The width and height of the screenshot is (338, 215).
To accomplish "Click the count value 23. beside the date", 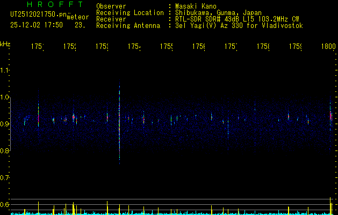I will point(80,25).
